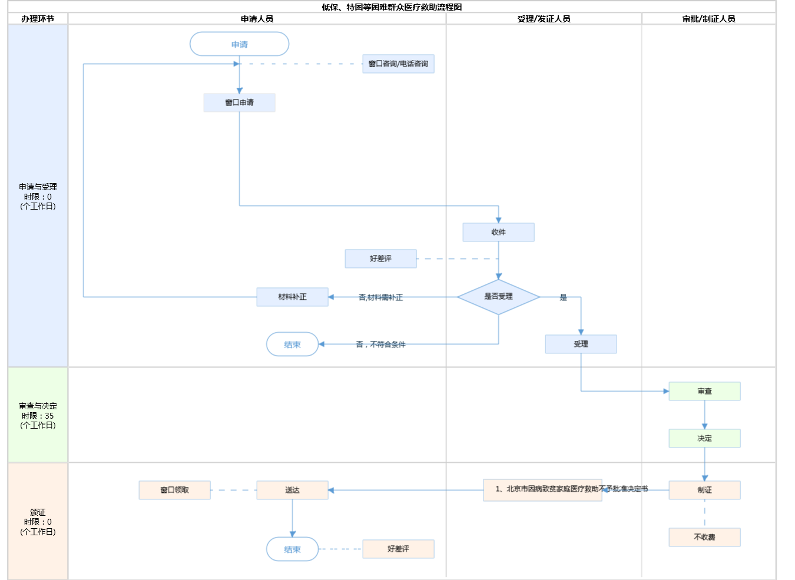The height and width of the screenshot is (580, 795).
Task: Click the 北京市因病致贫家庭医疗救助 document box
Action: (x=542, y=490)
